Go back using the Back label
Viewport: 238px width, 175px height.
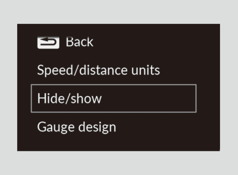pos(79,42)
